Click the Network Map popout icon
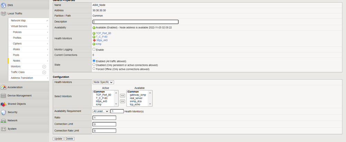 [47, 21]
